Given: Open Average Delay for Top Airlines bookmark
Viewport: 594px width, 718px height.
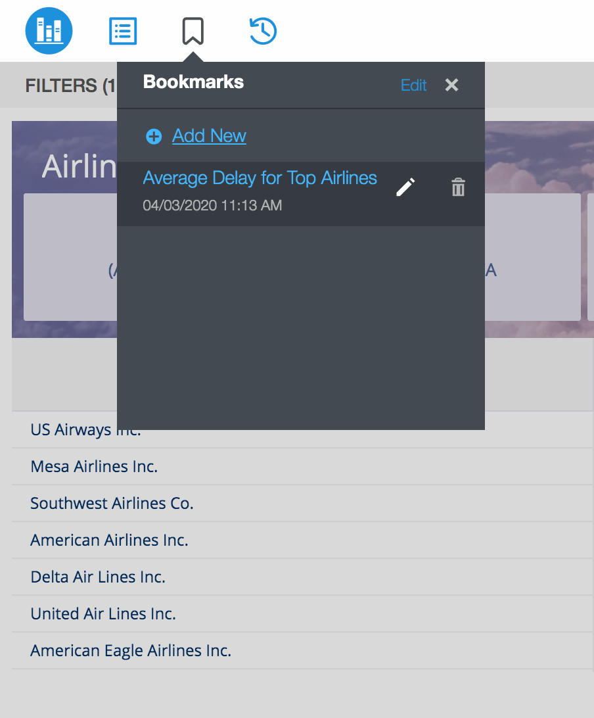Looking at the screenshot, I should [x=260, y=178].
